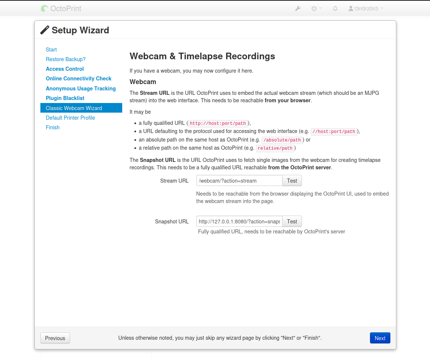Select Restore Backup? wizard step
Viewport: 430px width, 359px height.
pyautogui.click(x=66, y=59)
